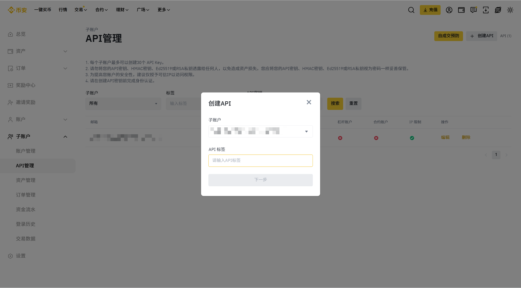Click the app download icon

[x=486, y=10]
